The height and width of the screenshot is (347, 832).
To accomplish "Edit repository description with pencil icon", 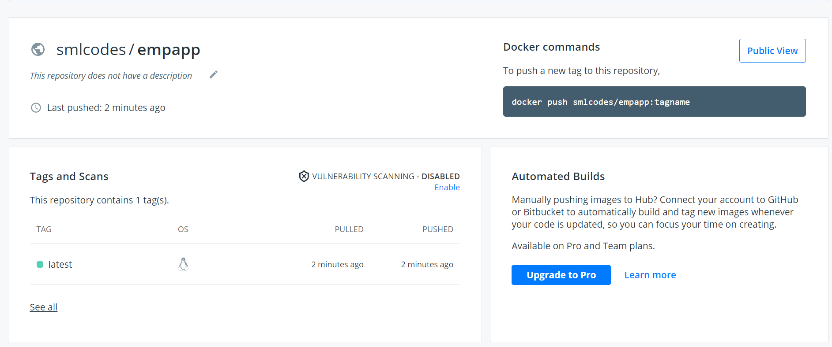I will tap(214, 74).
